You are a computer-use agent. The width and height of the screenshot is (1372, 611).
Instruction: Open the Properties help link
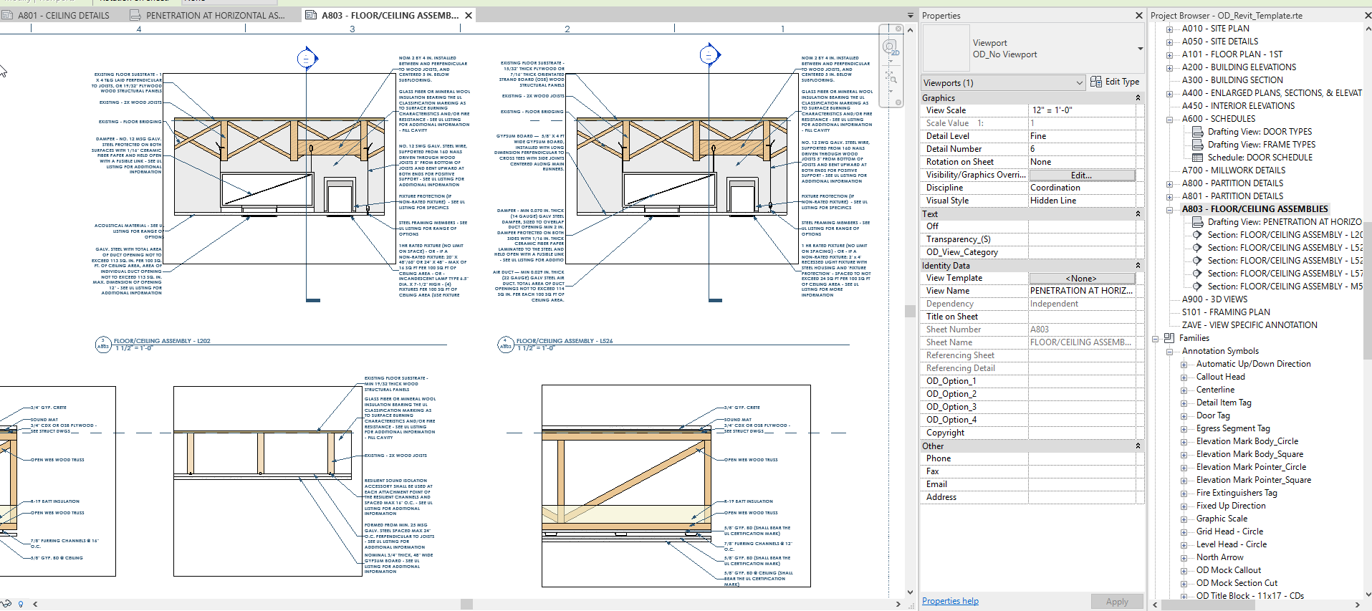[950, 601]
